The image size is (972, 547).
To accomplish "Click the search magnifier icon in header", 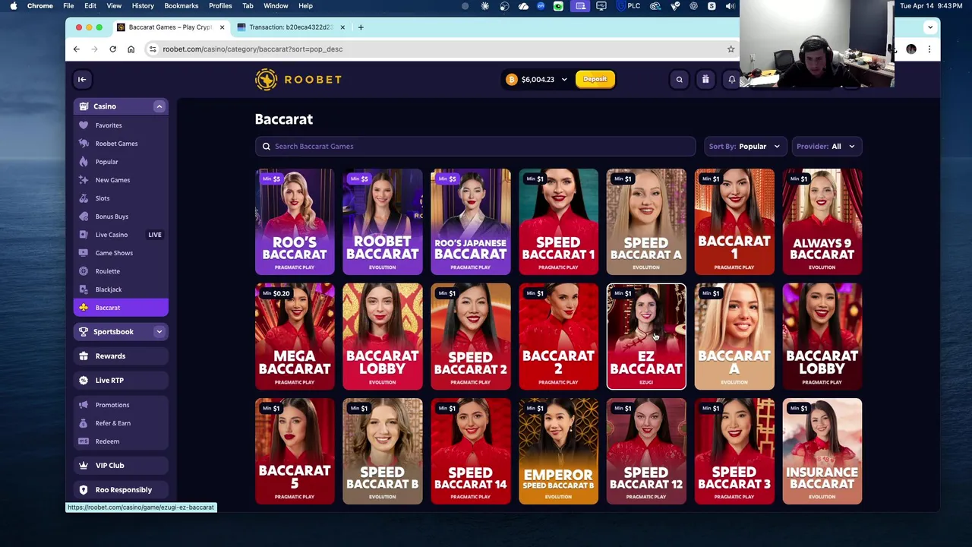I will (679, 79).
